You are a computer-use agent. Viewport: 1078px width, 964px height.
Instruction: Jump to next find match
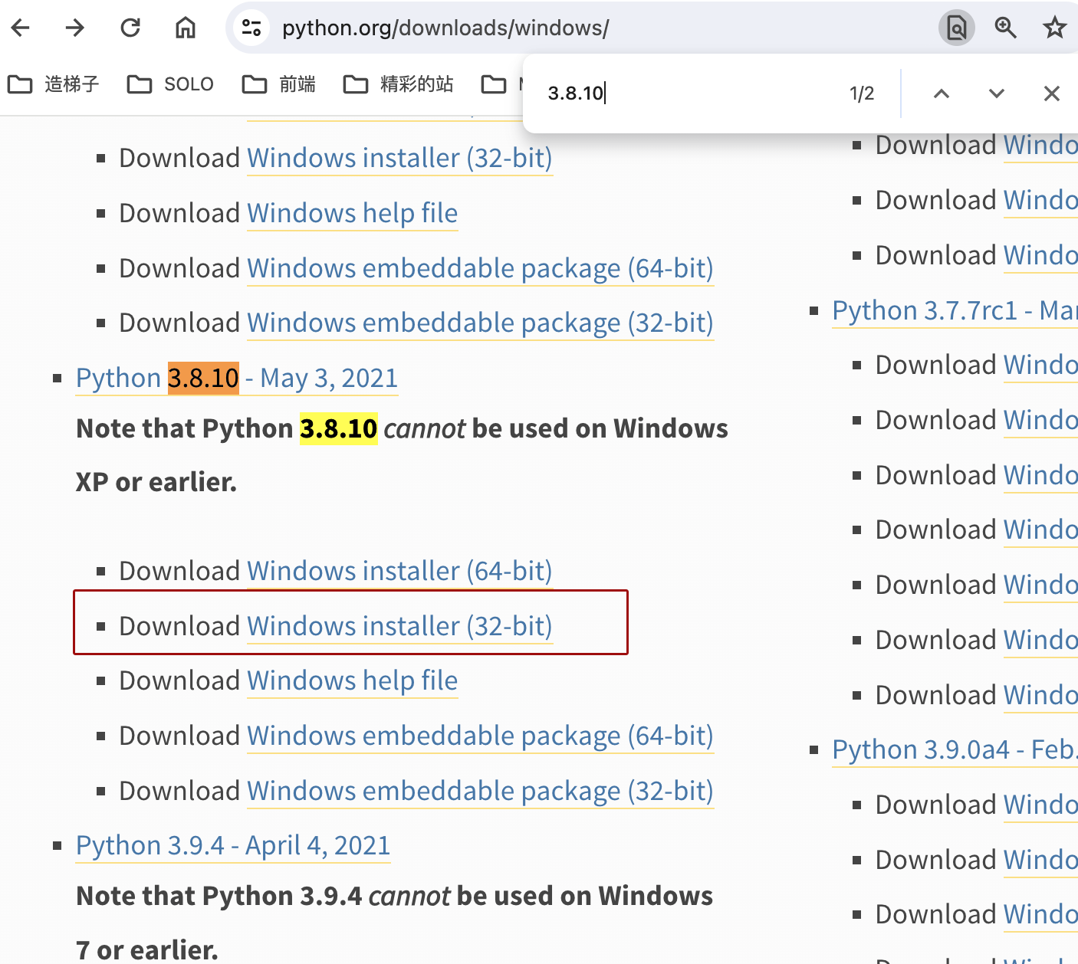point(997,93)
